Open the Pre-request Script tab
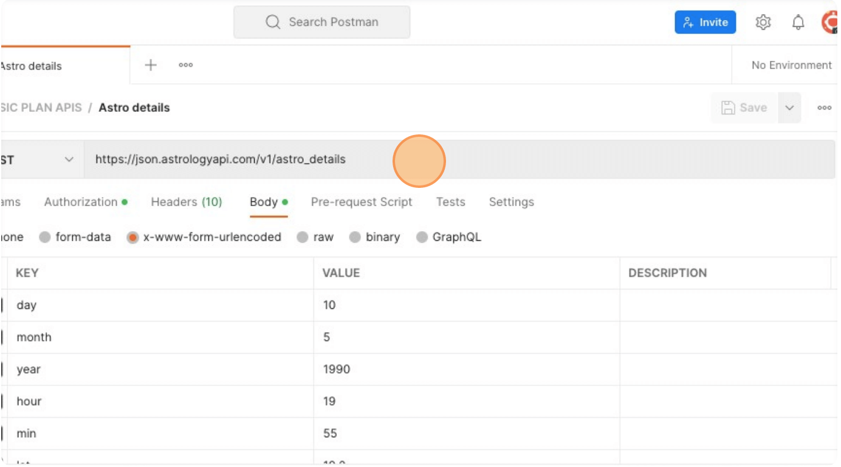This screenshot has height=467, width=841. click(x=362, y=202)
